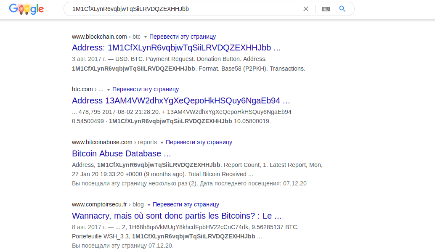Click the www.bitcoinabuse.com › reports breadcrumb
435x251 pixels.
(114, 142)
